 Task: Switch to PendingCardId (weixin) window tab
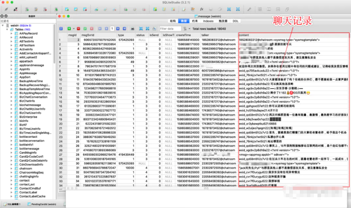pyautogui.click(x=42, y=204)
